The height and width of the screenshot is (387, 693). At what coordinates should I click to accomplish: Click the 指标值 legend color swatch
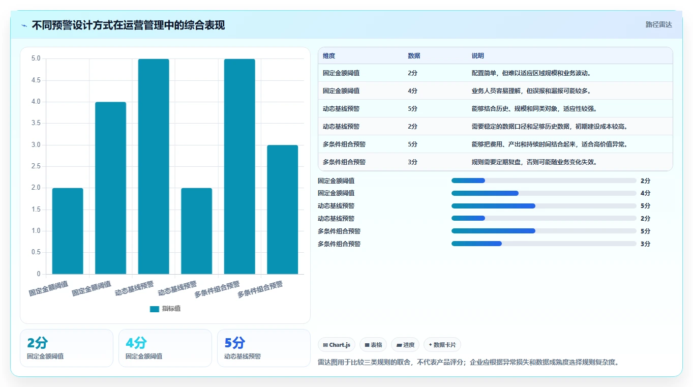coord(155,309)
